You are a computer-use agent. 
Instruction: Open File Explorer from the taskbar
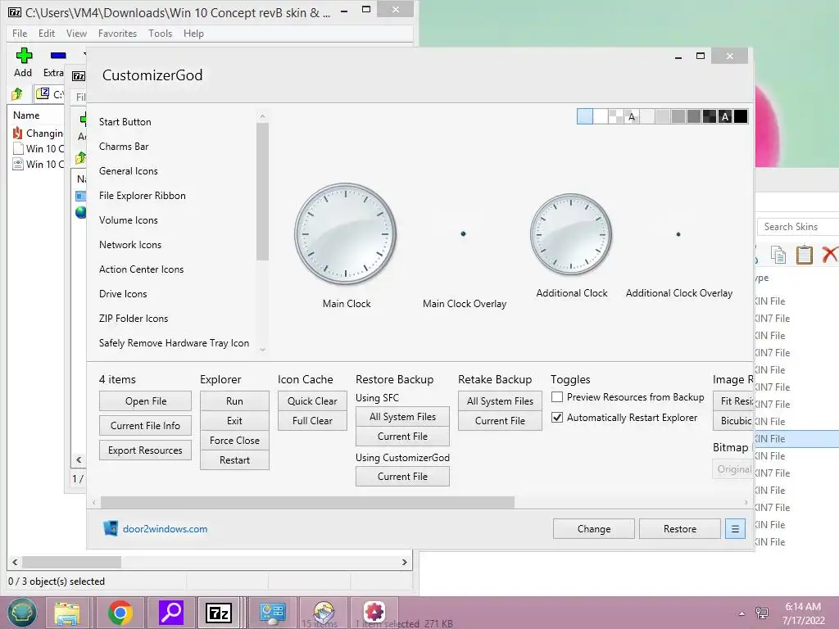67,613
